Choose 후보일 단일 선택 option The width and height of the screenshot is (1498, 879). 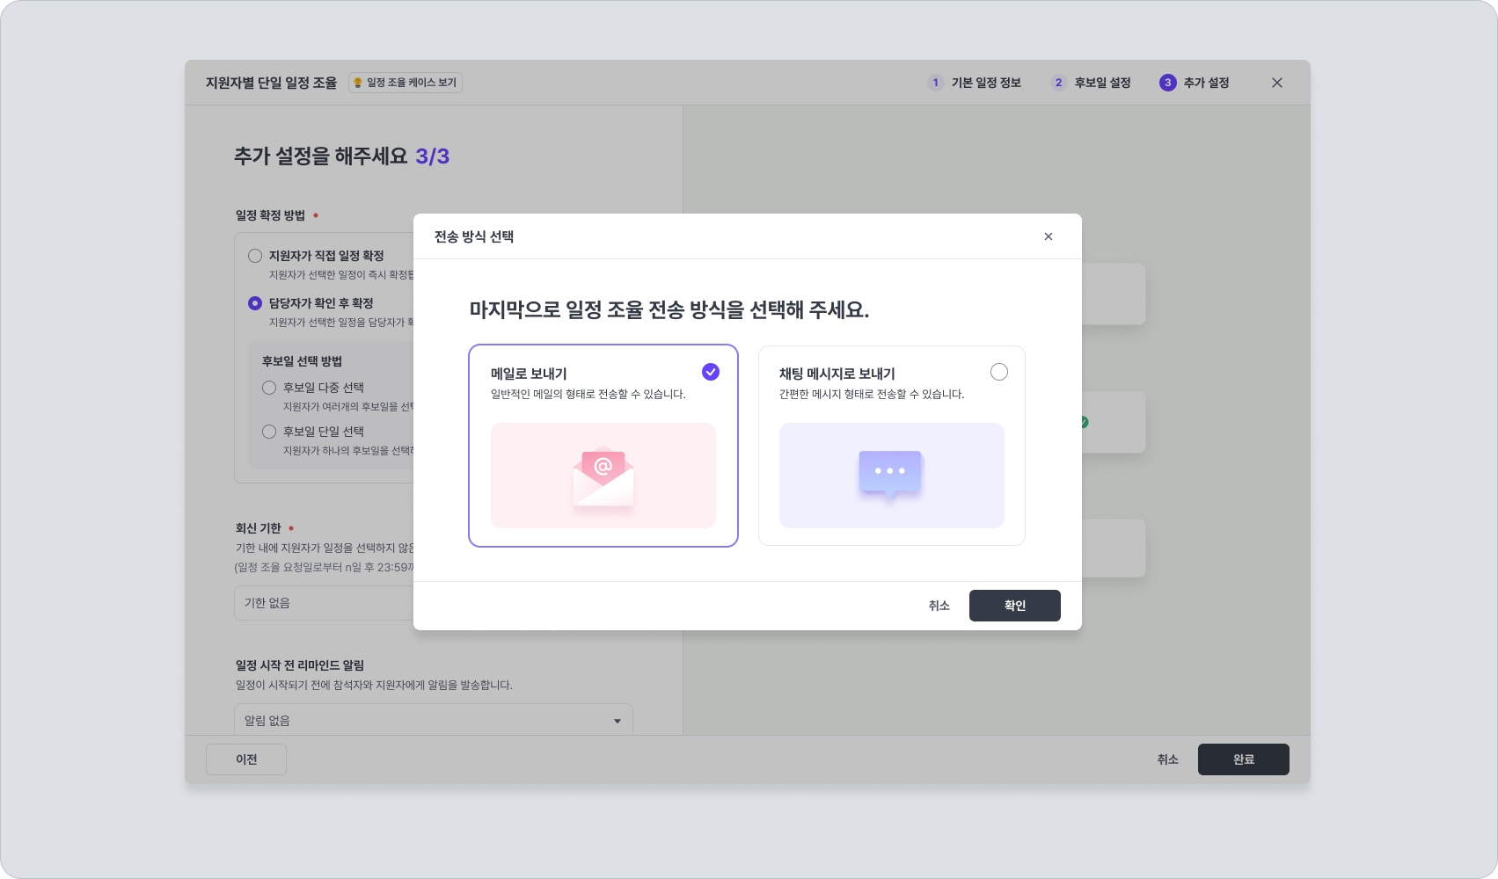click(x=269, y=432)
